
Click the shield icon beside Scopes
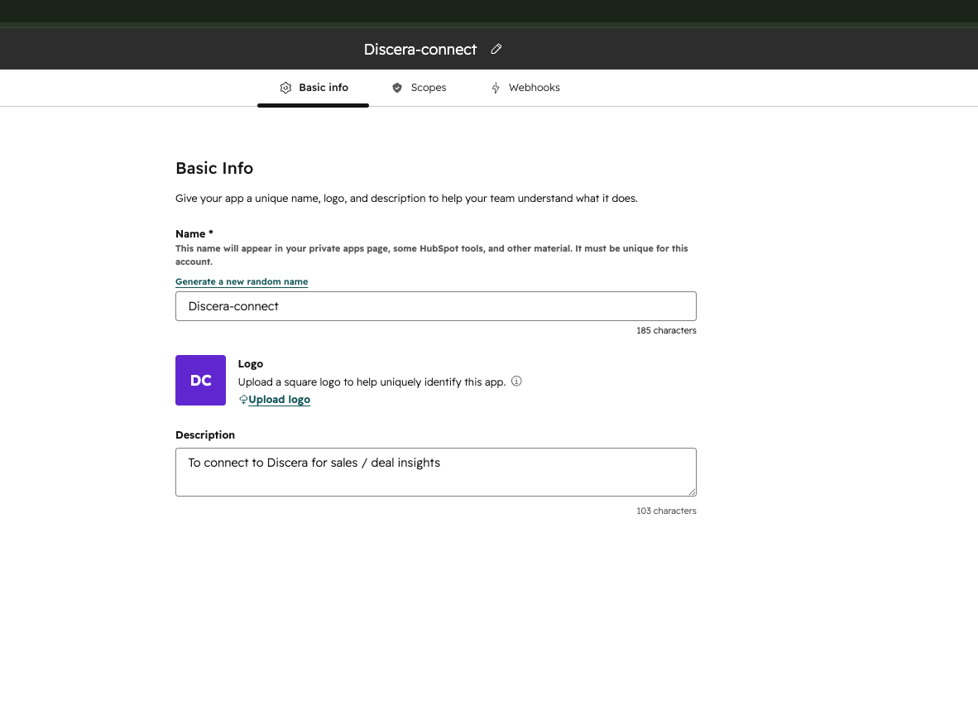click(397, 88)
